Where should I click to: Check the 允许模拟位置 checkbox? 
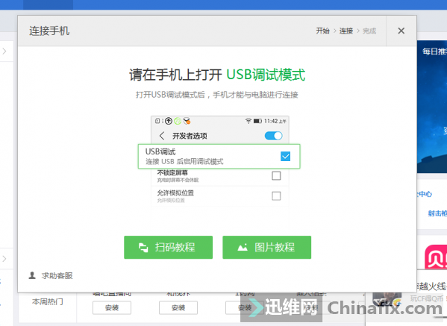tap(276, 196)
